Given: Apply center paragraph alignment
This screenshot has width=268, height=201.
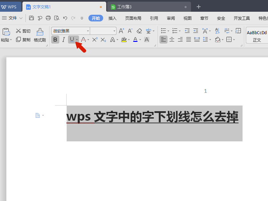Looking at the screenshot, I should point(172,40).
